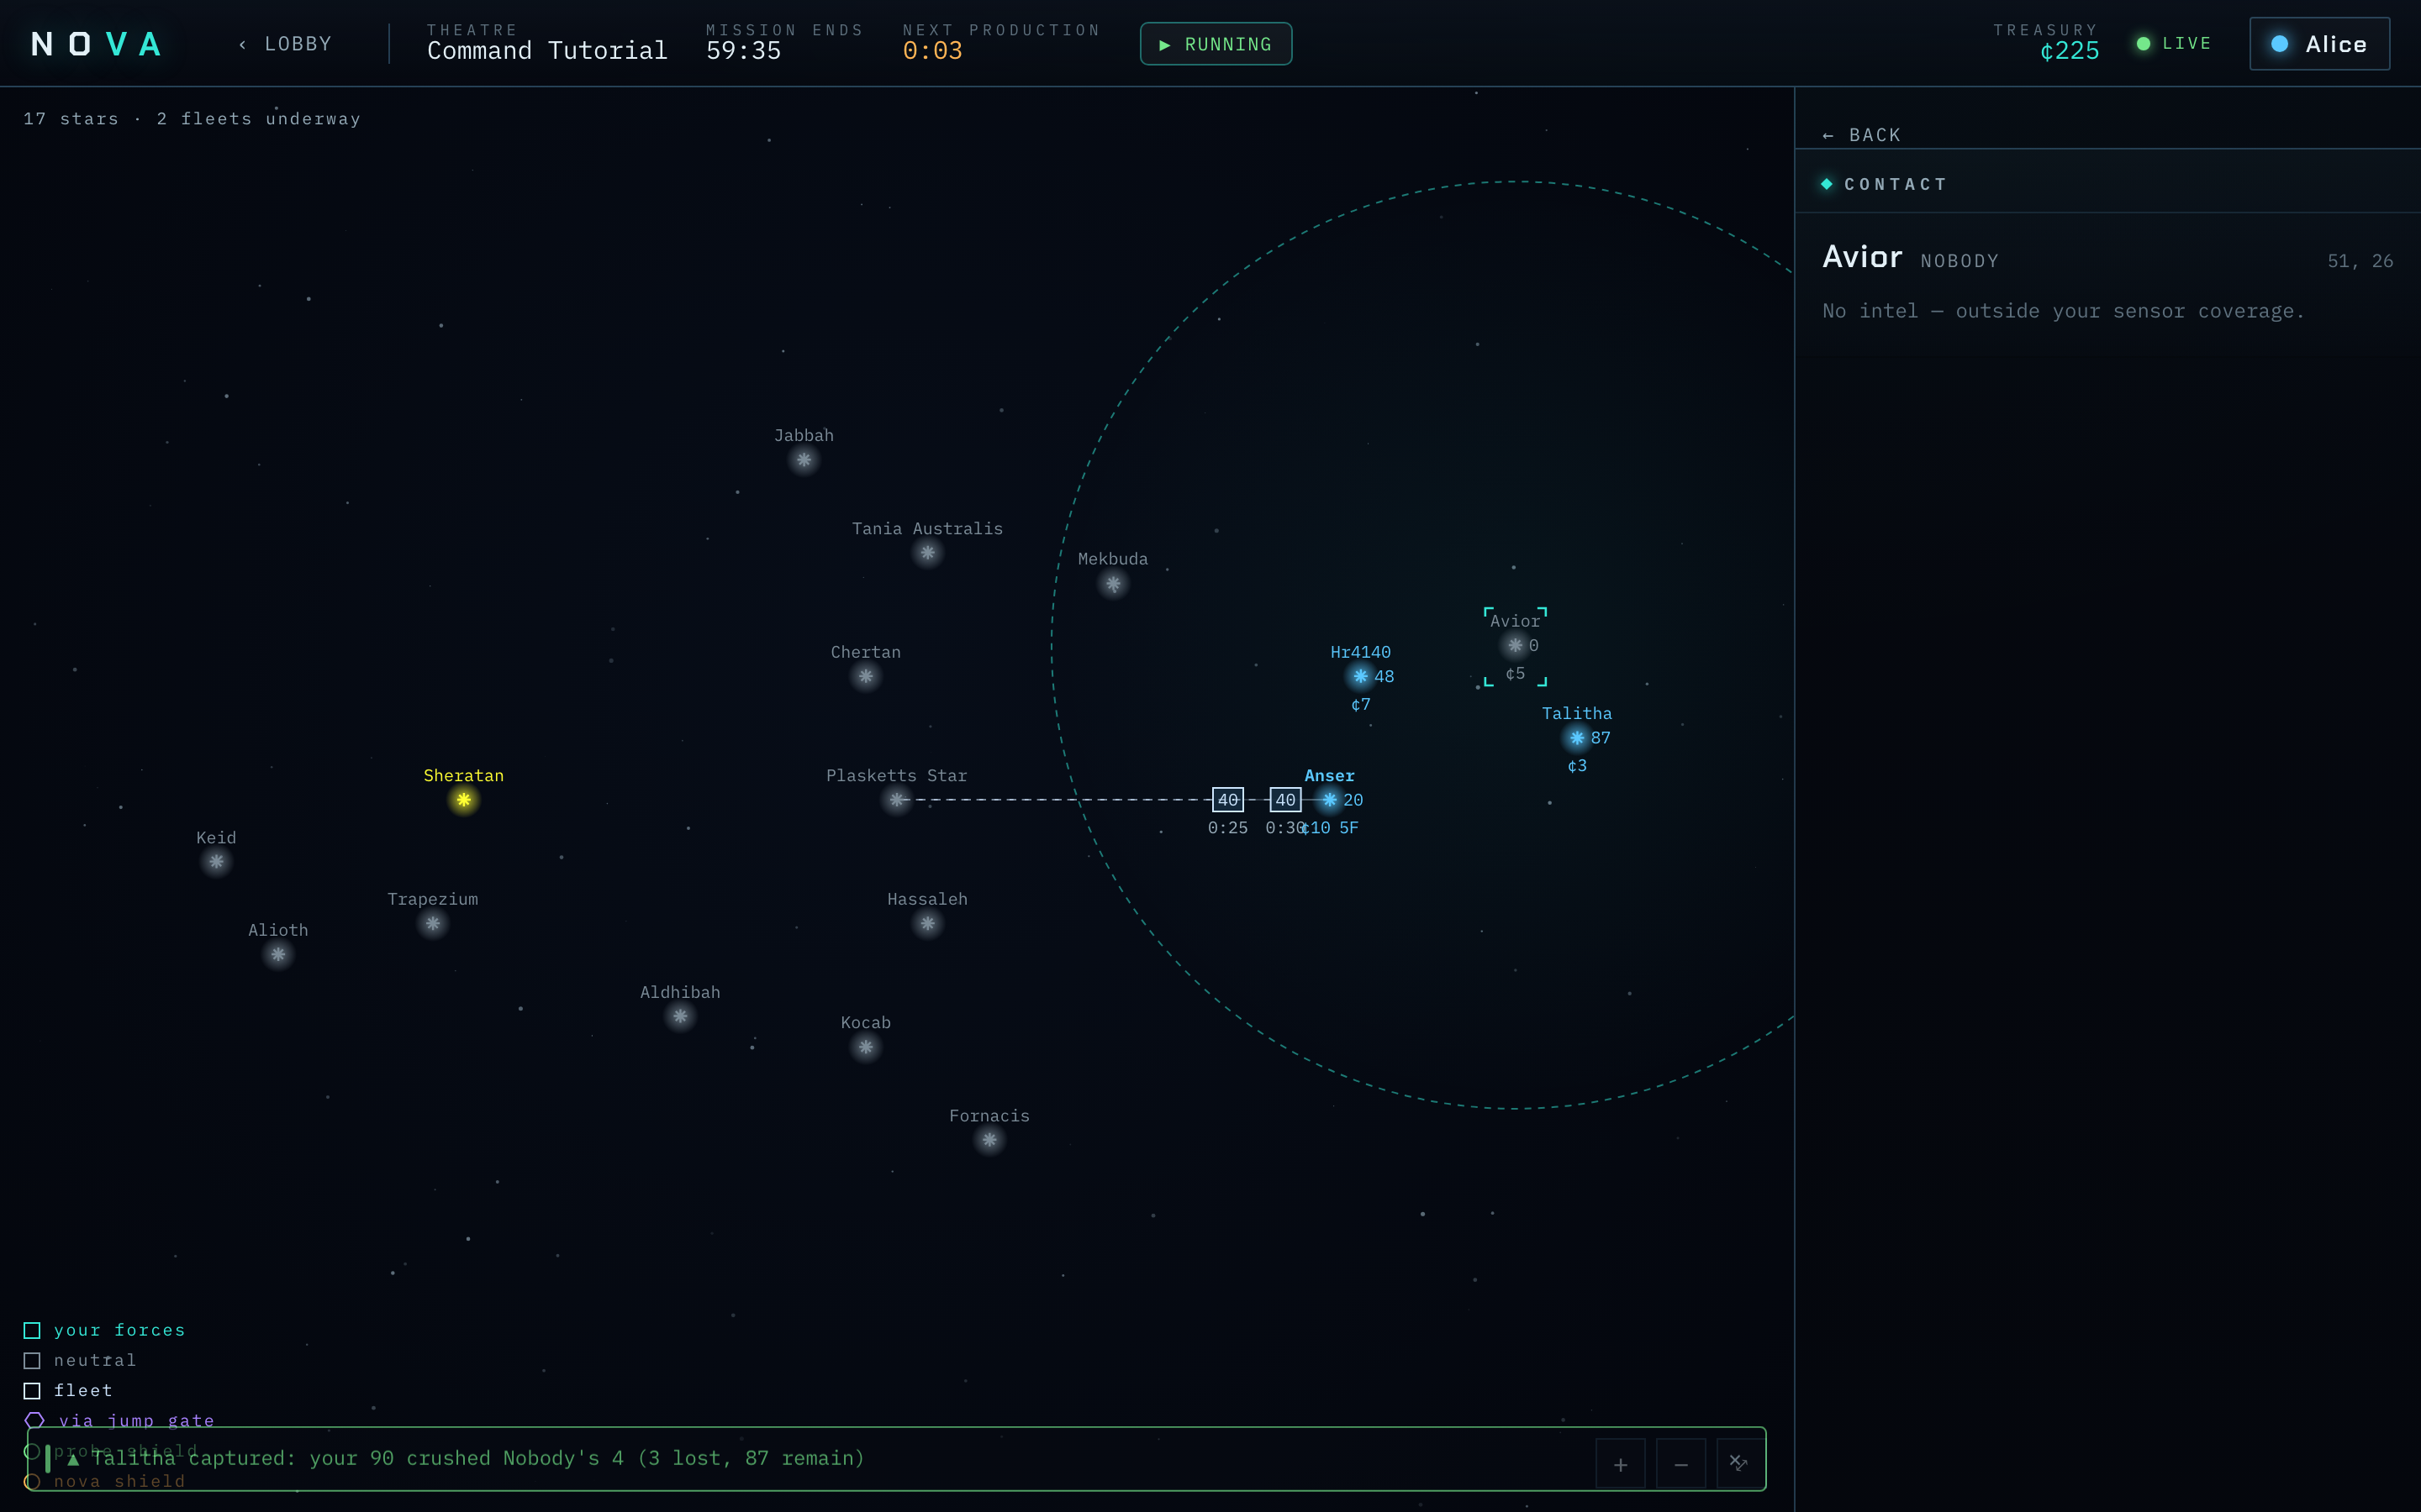This screenshot has height=1512, width=2421.
Task: Click Hr4140's ship count 48
Action: coord(1385,676)
